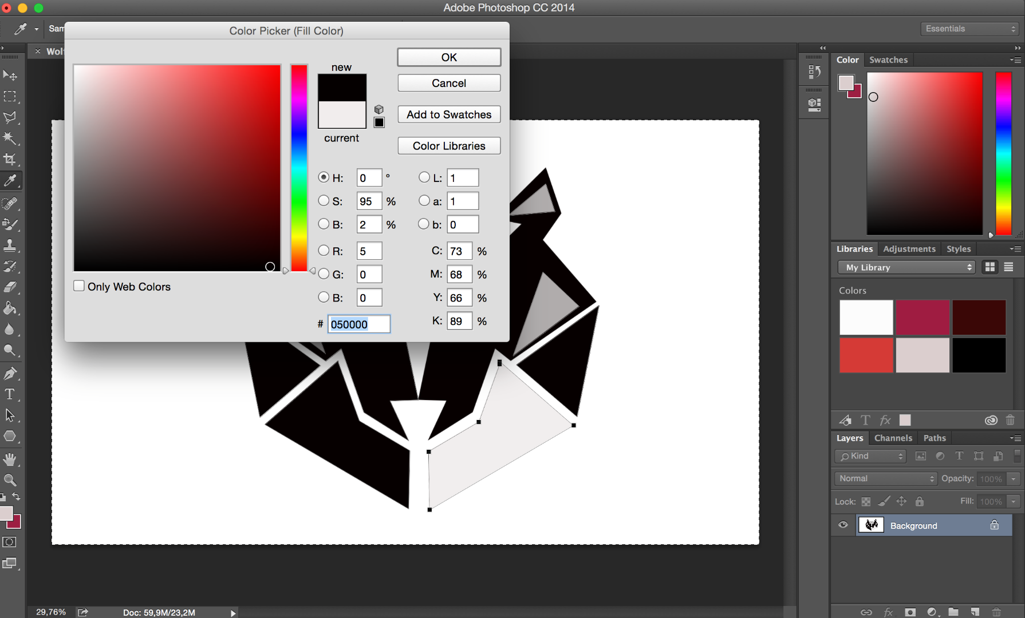Open the Opacity value dropdown arrow
Image resolution: width=1025 pixels, height=618 pixels.
click(x=1014, y=478)
